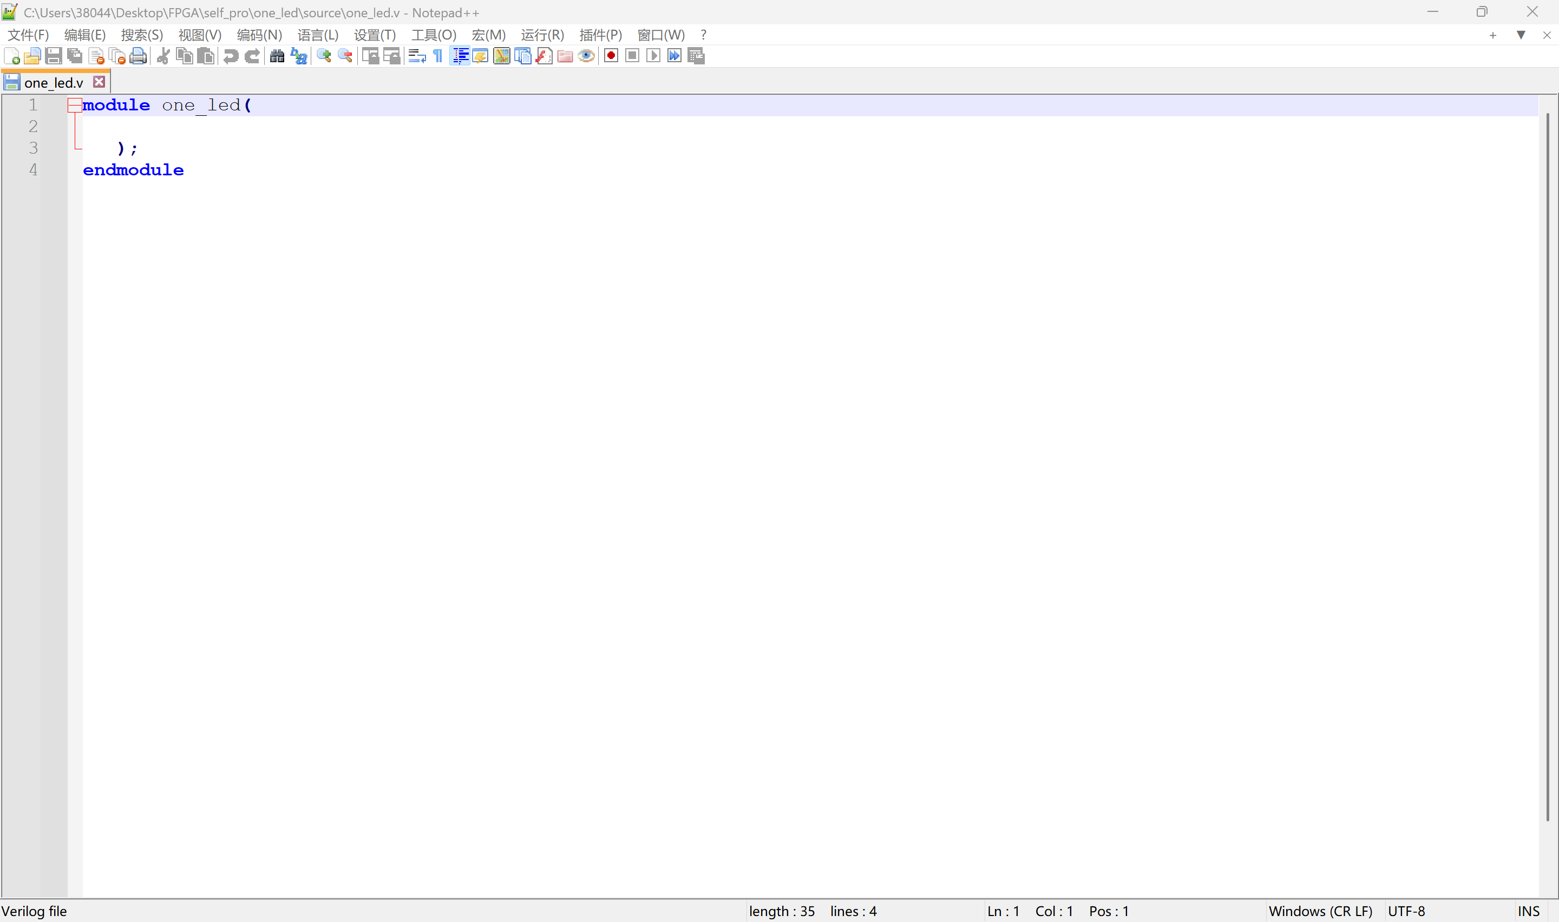Click the Find binoculars icon

[x=277, y=56]
